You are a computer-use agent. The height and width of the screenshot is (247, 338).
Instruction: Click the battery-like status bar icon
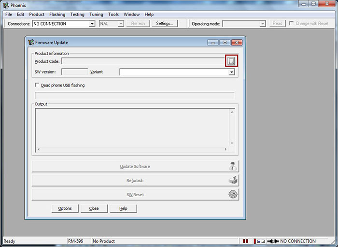pyautogui.click(x=259, y=241)
